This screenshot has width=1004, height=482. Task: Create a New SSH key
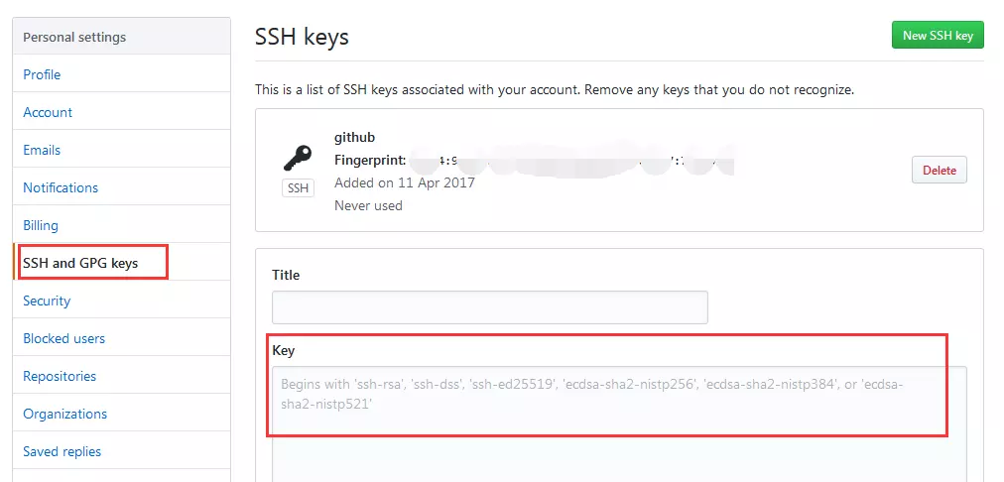coord(938,35)
